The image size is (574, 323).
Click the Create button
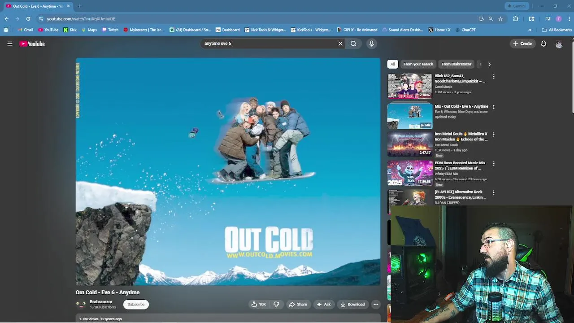pos(522,44)
